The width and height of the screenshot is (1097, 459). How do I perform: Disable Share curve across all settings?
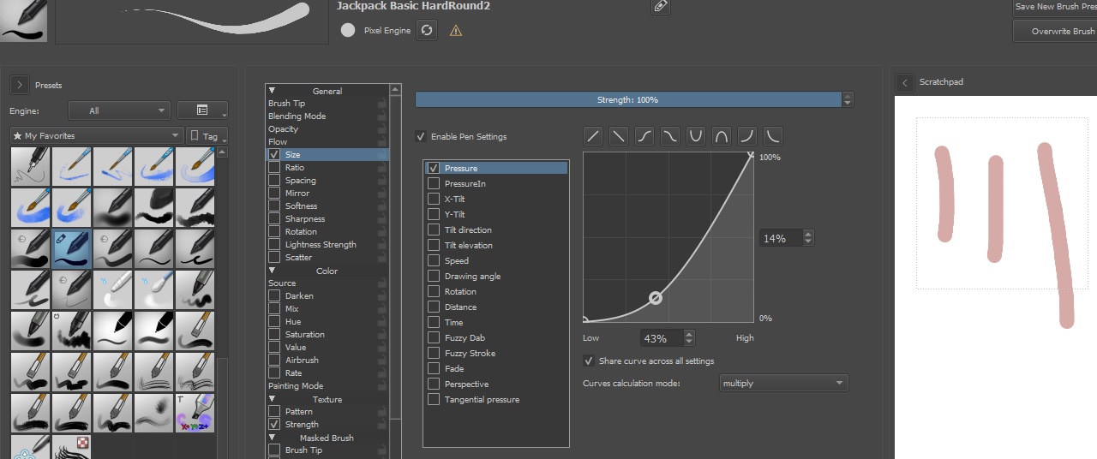(589, 361)
